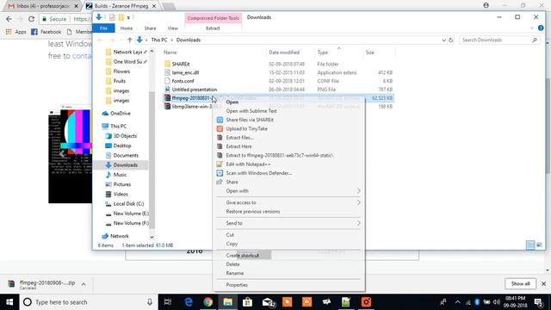Open Microsoft Edge from taskbar

pos(189,302)
